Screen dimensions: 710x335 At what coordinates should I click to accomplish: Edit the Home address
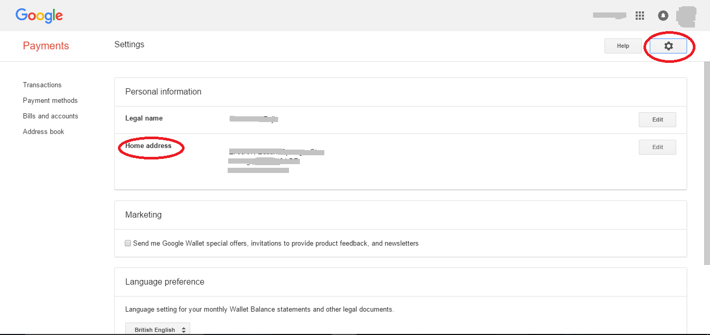tap(658, 147)
